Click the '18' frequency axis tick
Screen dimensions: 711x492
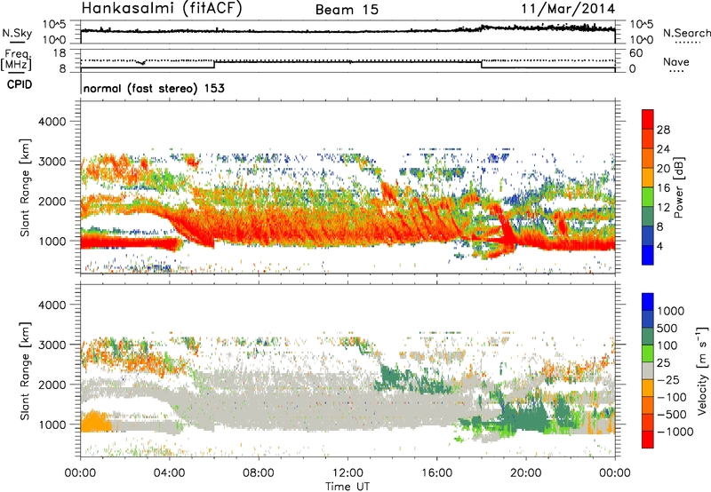[x=60, y=53]
